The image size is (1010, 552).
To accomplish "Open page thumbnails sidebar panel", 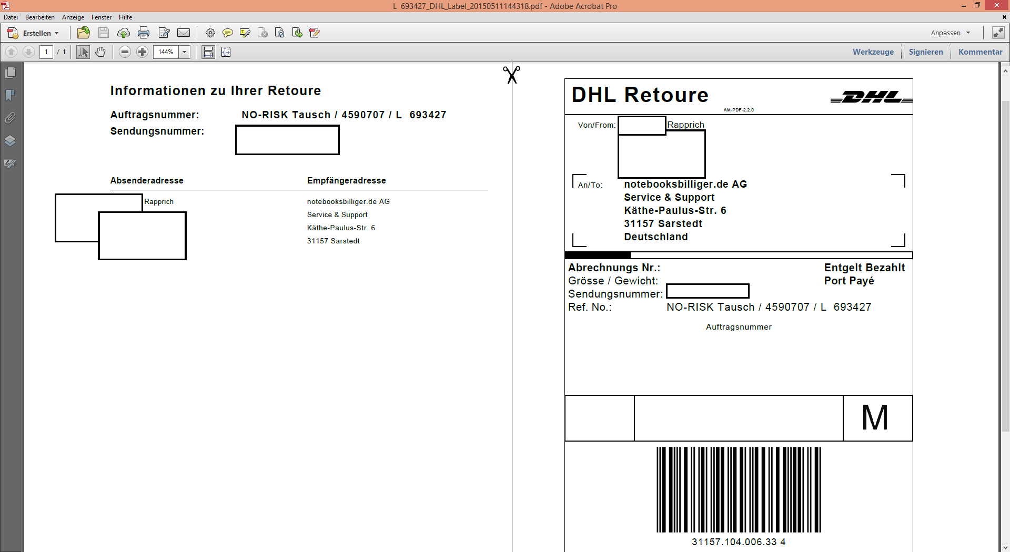I will pyautogui.click(x=10, y=73).
